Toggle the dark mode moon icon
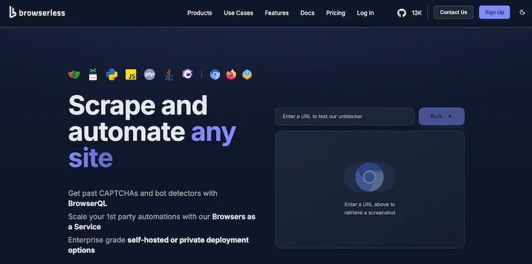 [522, 13]
